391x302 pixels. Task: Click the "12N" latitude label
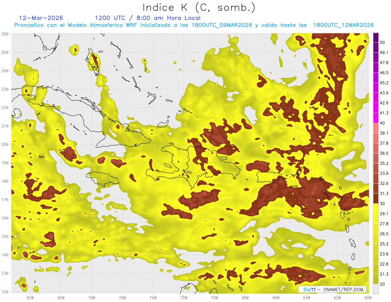pos(5,292)
